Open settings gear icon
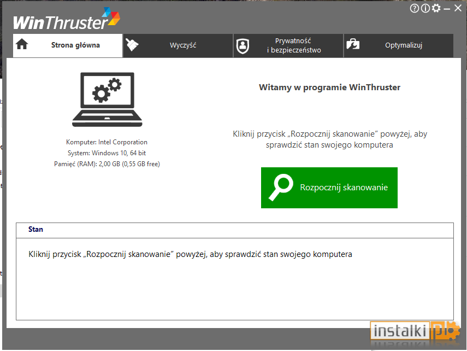 (436, 8)
